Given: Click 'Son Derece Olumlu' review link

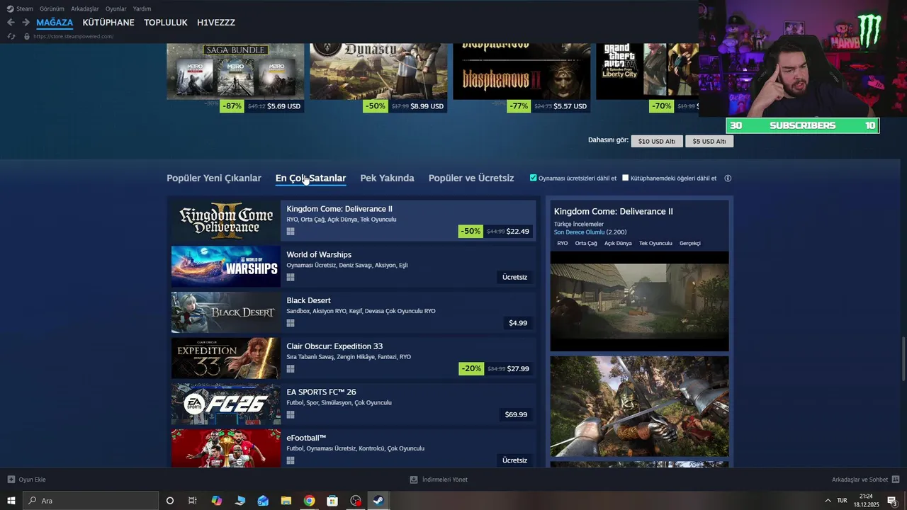Looking at the screenshot, I should [579, 232].
